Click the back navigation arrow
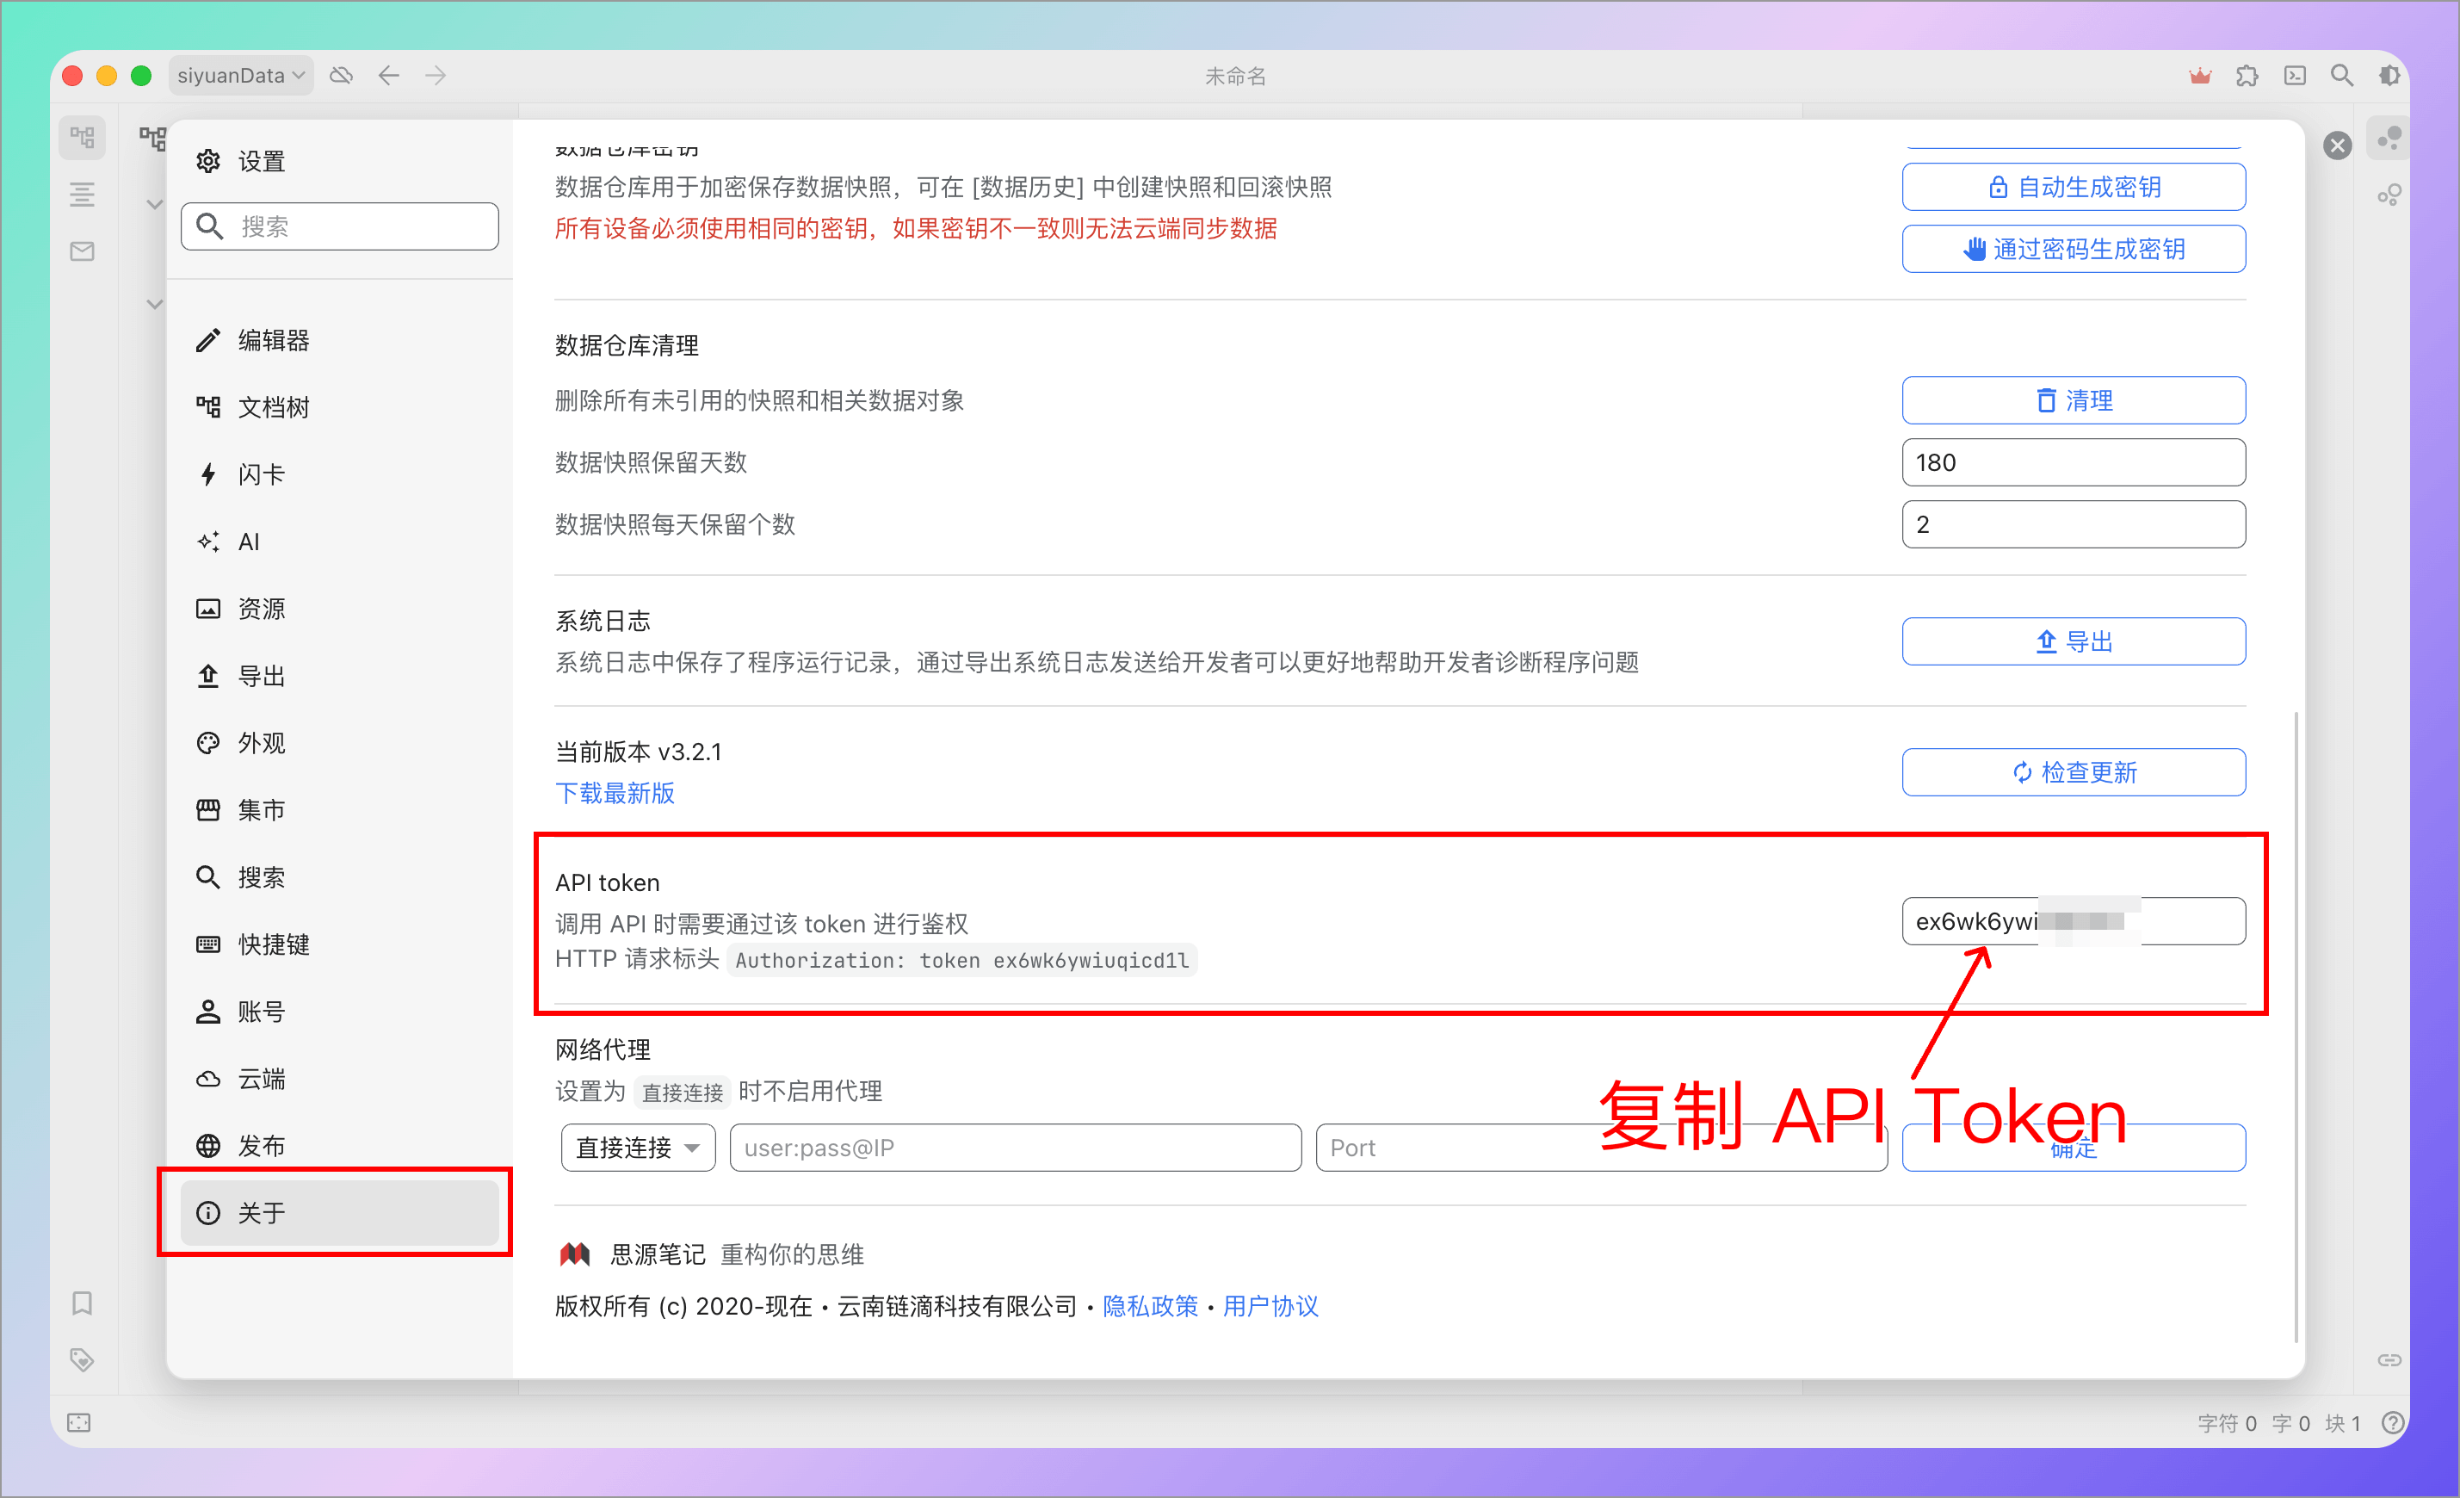The height and width of the screenshot is (1498, 2460). pos(389,76)
